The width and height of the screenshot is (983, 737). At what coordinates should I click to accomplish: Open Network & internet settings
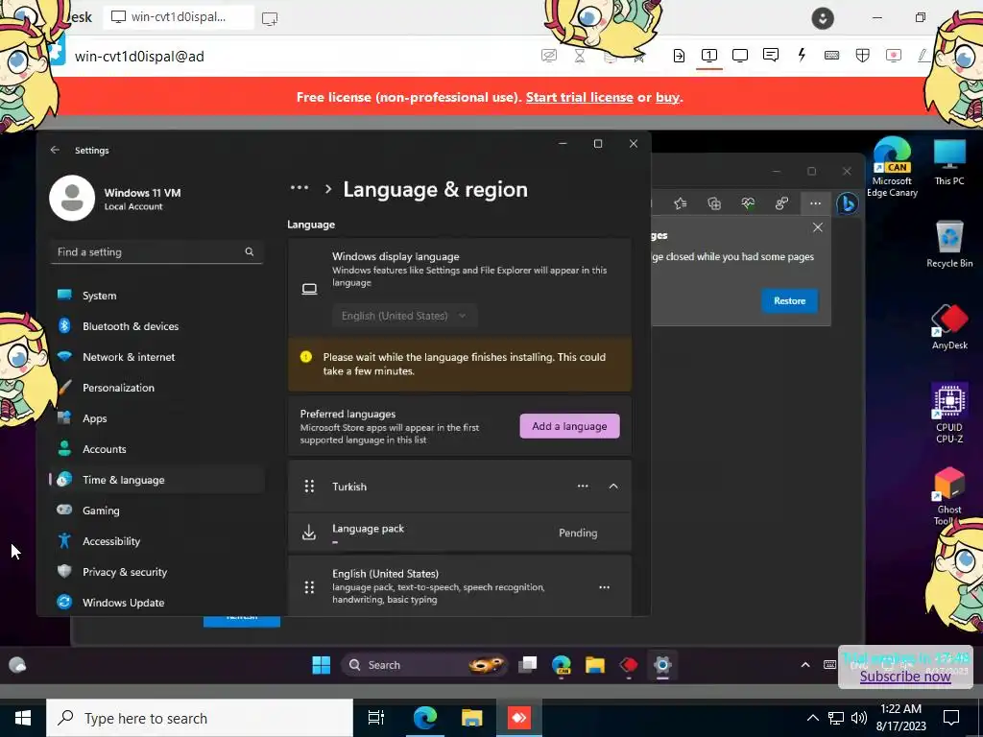point(156,357)
